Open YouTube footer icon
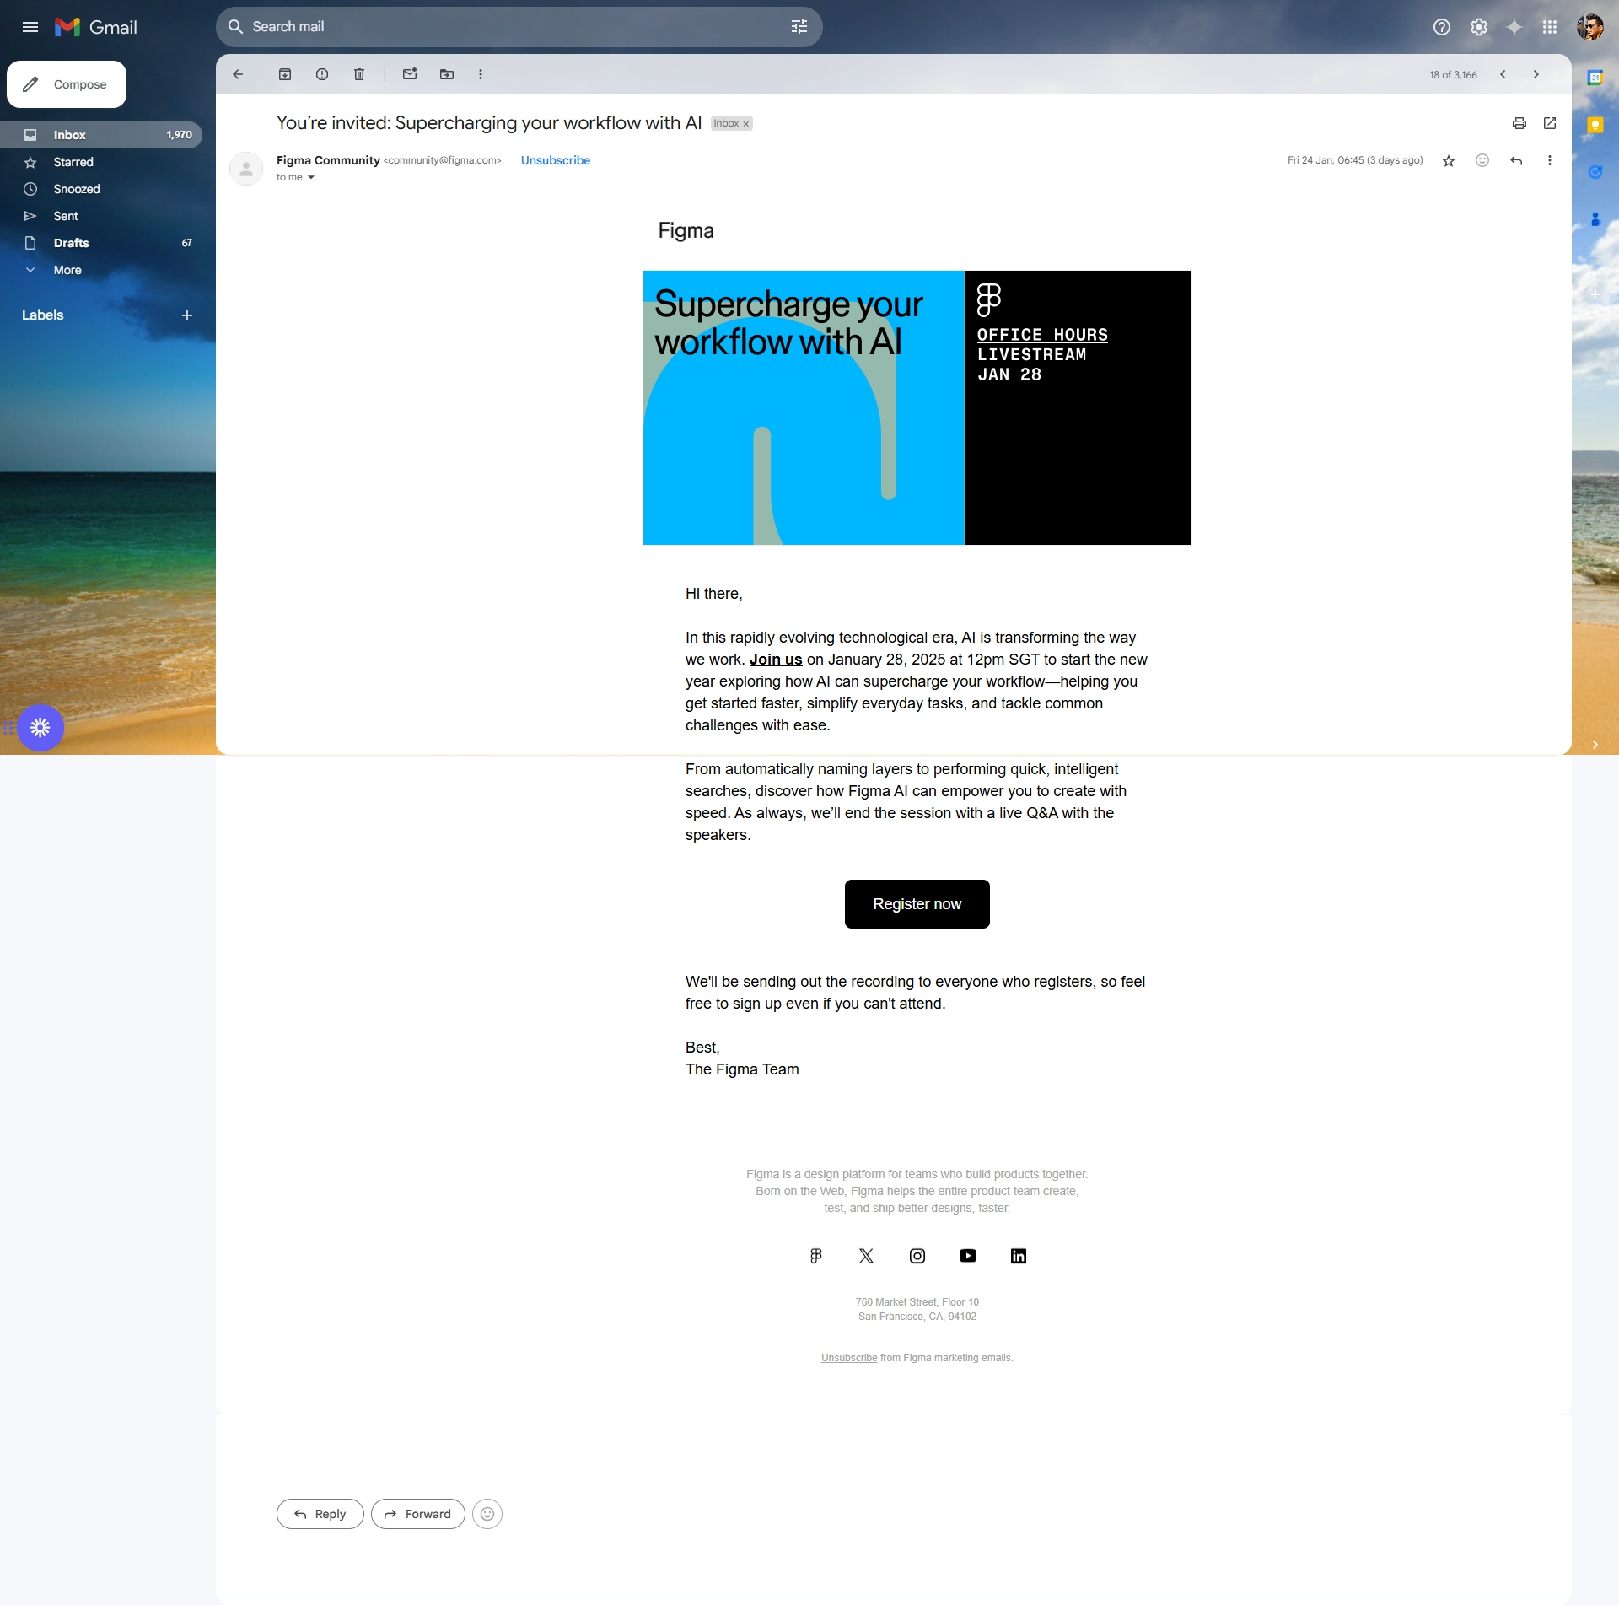The width and height of the screenshot is (1619, 1605). [x=968, y=1256]
